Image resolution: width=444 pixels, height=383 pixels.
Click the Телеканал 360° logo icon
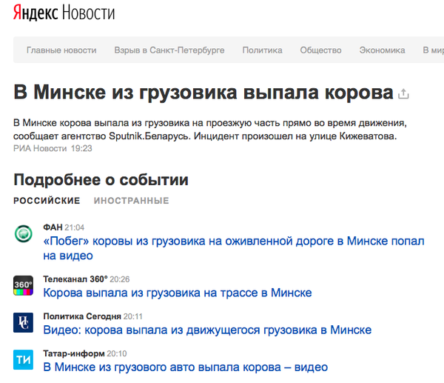(24, 285)
